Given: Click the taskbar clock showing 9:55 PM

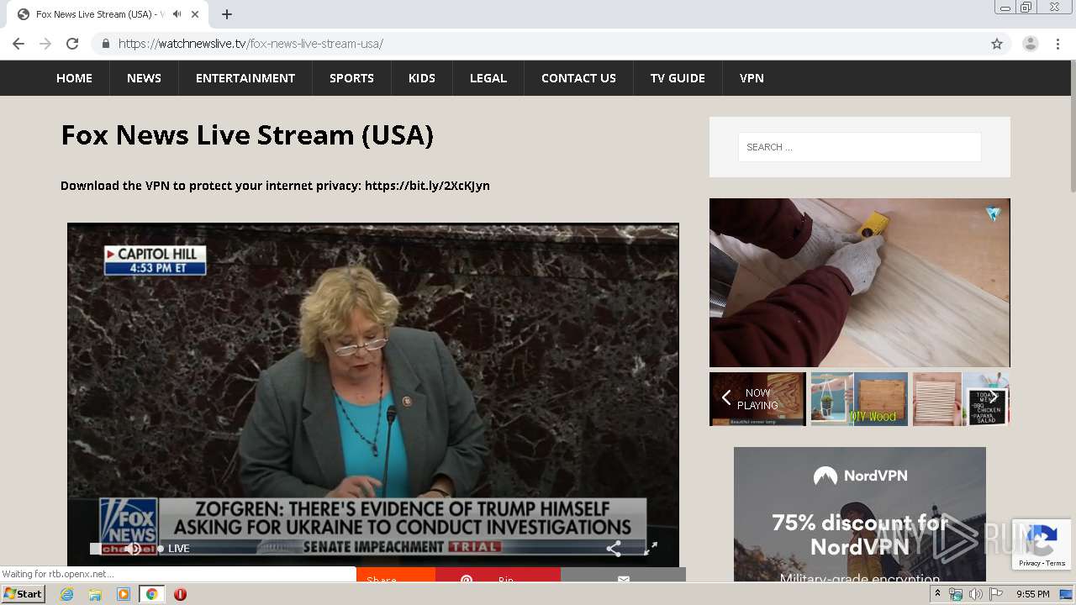Looking at the screenshot, I should [1032, 594].
